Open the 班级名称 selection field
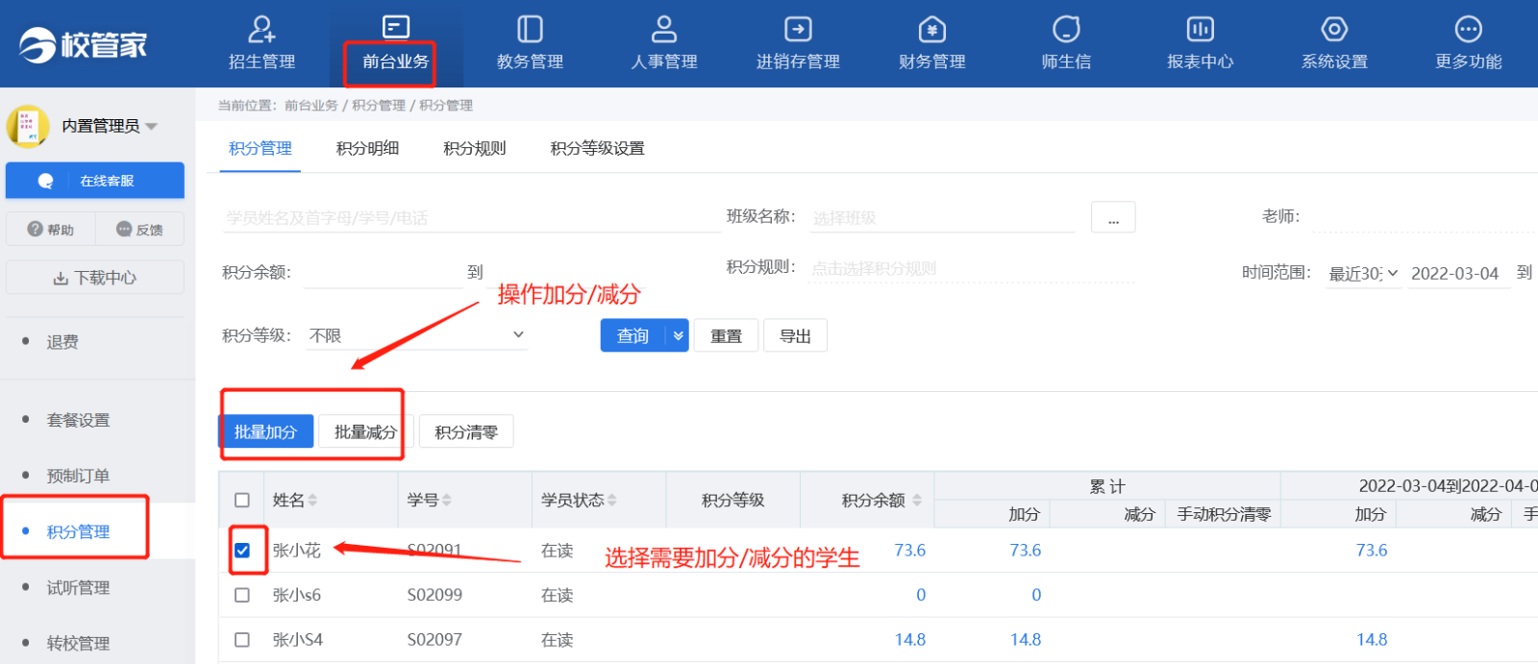Viewport: 1538px width, 664px height. [942, 218]
